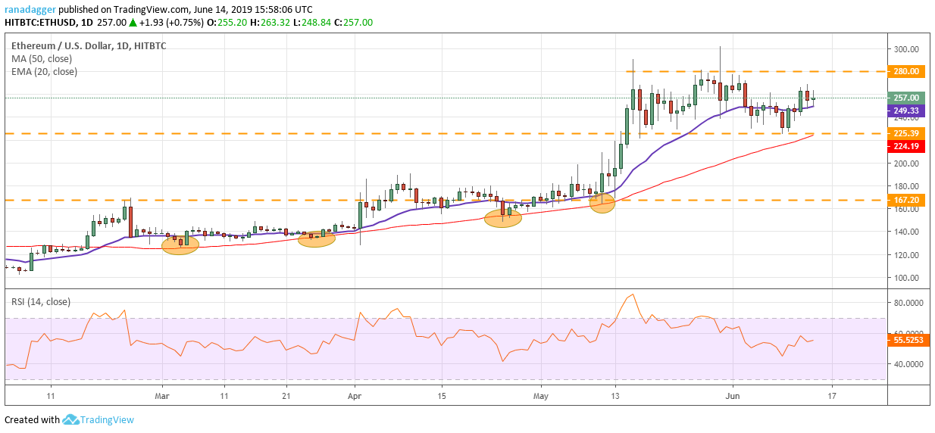This screenshot has width=935, height=433.
Task: Click the orange circle marker before May 13
Action: (602, 202)
